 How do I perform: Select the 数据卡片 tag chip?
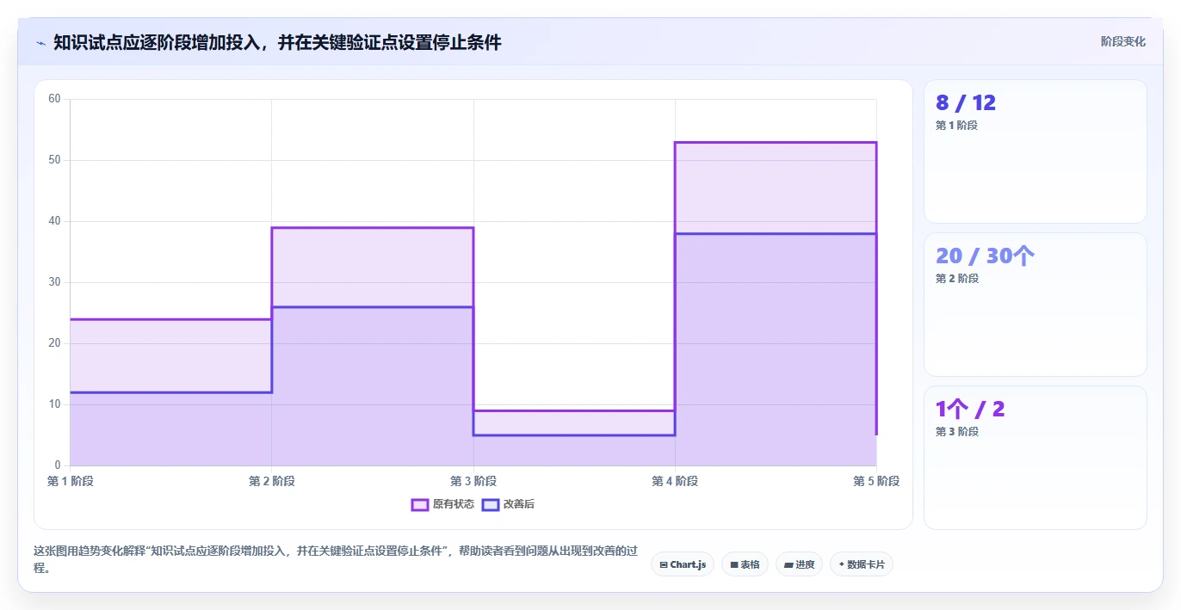[x=862, y=564]
